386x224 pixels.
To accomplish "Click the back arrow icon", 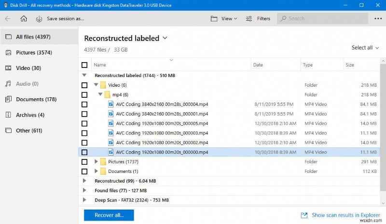I will click(8, 19).
